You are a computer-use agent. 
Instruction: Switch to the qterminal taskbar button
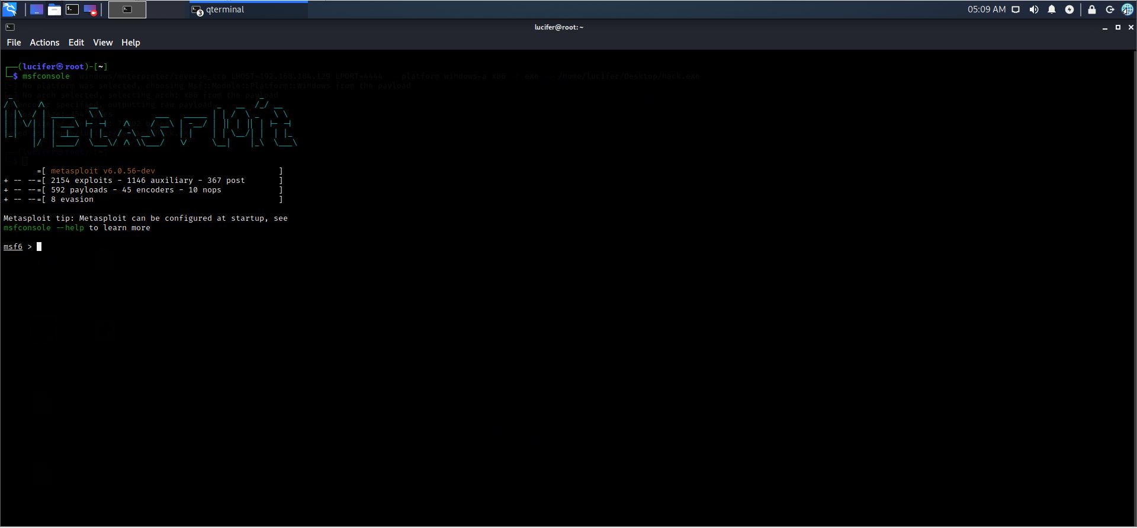(x=249, y=9)
